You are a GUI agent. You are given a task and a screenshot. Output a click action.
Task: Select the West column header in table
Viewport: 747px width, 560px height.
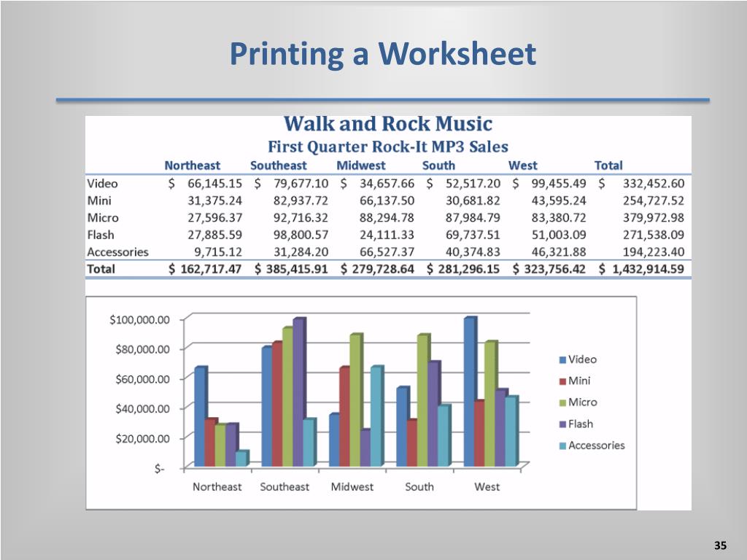click(522, 166)
